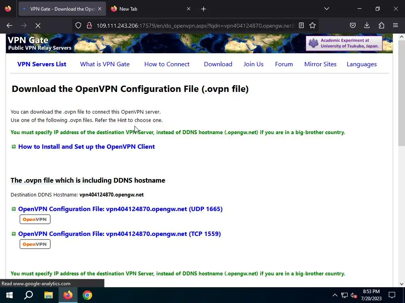Select the VPN Gate download tab
Screen dimensions: 405x303
pyautogui.click(x=62, y=9)
